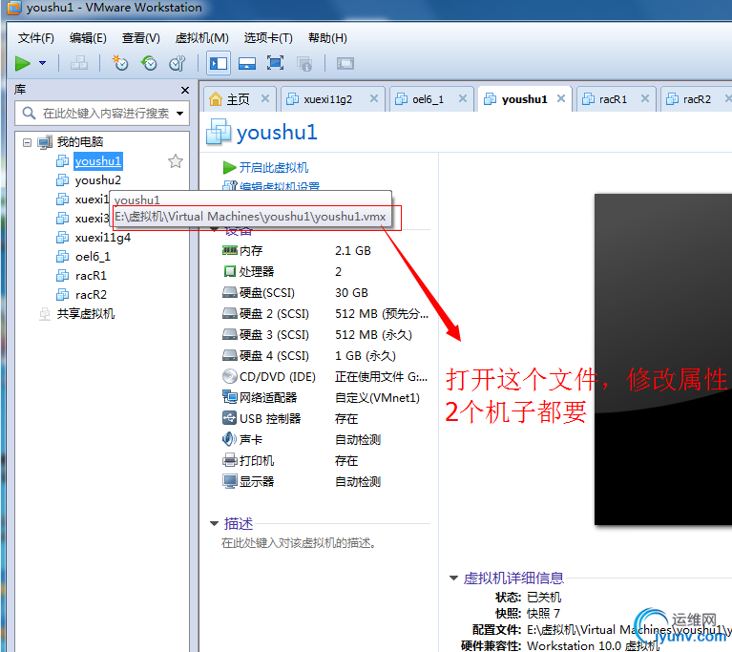Click the library search input field
Screen dimensions: 732x652
[102, 113]
